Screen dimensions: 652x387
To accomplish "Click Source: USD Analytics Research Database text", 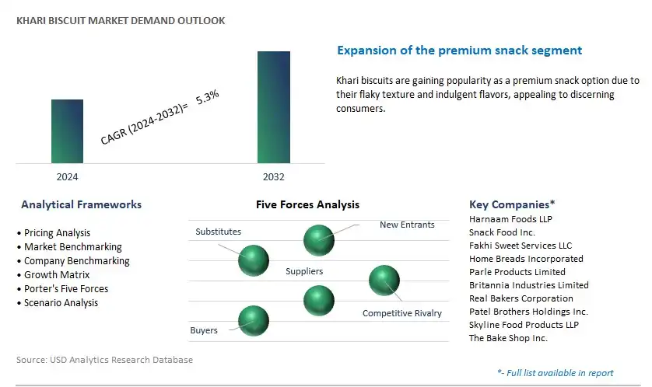I will coord(105,360).
